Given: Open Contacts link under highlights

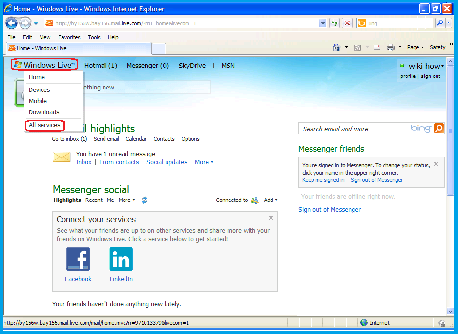Looking at the screenshot, I should [164, 139].
